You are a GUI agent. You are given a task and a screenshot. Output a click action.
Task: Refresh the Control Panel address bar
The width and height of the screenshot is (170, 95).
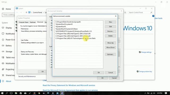click(125, 12)
